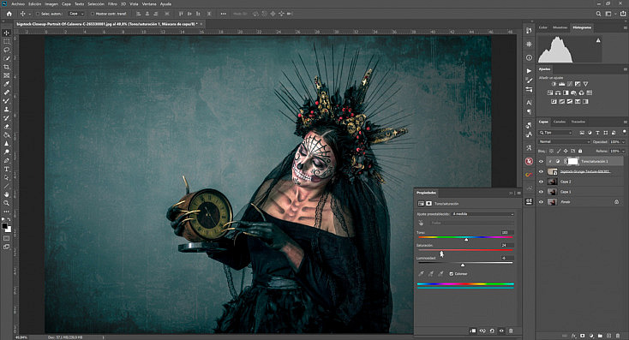This screenshot has height=340, width=629.
Task: Click view previous state icon in Propiedades
Action: pos(482,331)
